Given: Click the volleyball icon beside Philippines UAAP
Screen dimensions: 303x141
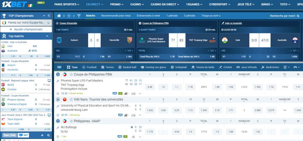Looking at the screenshot, I should point(58,121).
